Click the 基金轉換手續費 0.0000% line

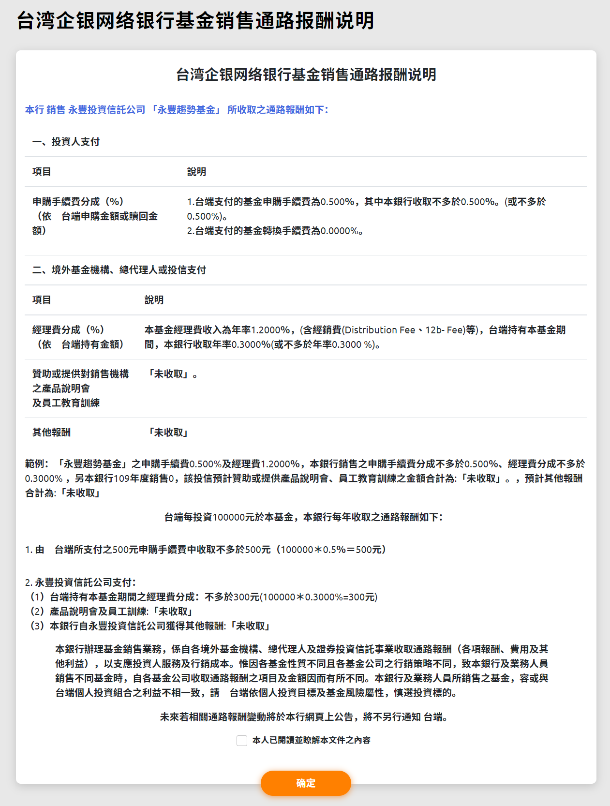pyautogui.click(x=275, y=231)
